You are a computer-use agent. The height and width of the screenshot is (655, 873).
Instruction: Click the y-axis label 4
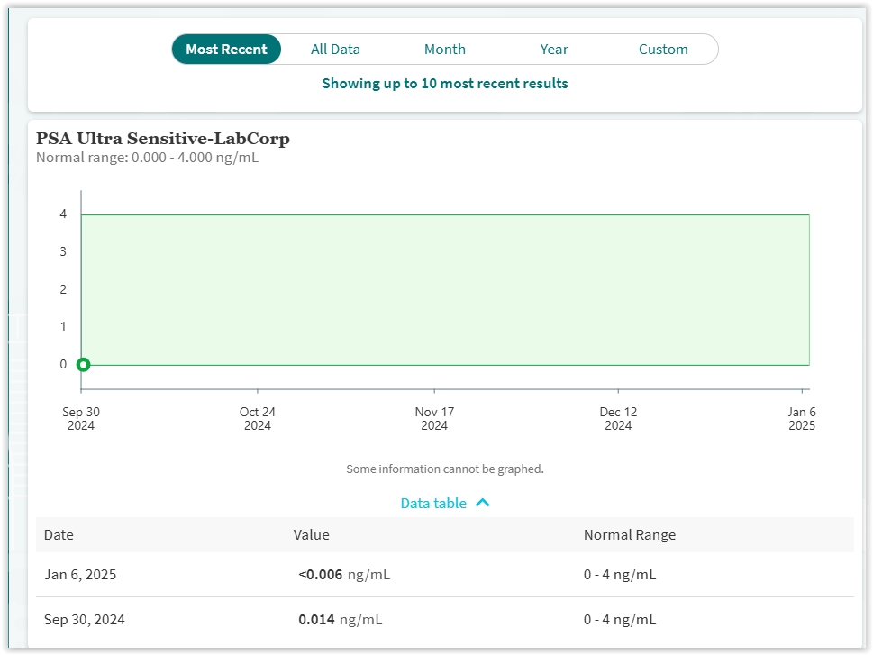[63, 214]
